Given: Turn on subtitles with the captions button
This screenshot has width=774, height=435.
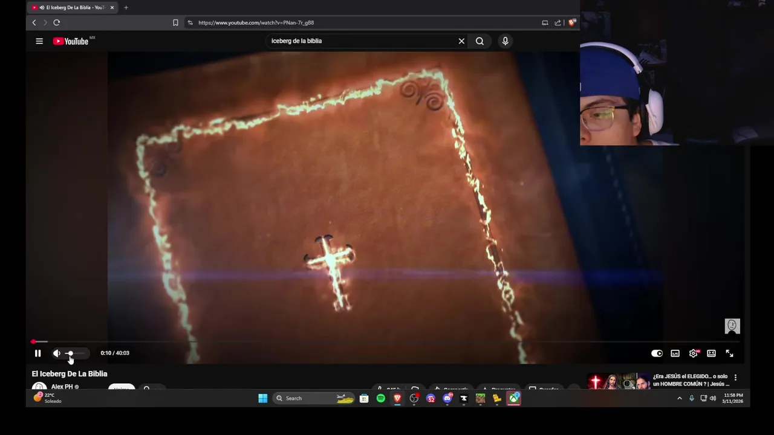Looking at the screenshot, I should [675, 353].
